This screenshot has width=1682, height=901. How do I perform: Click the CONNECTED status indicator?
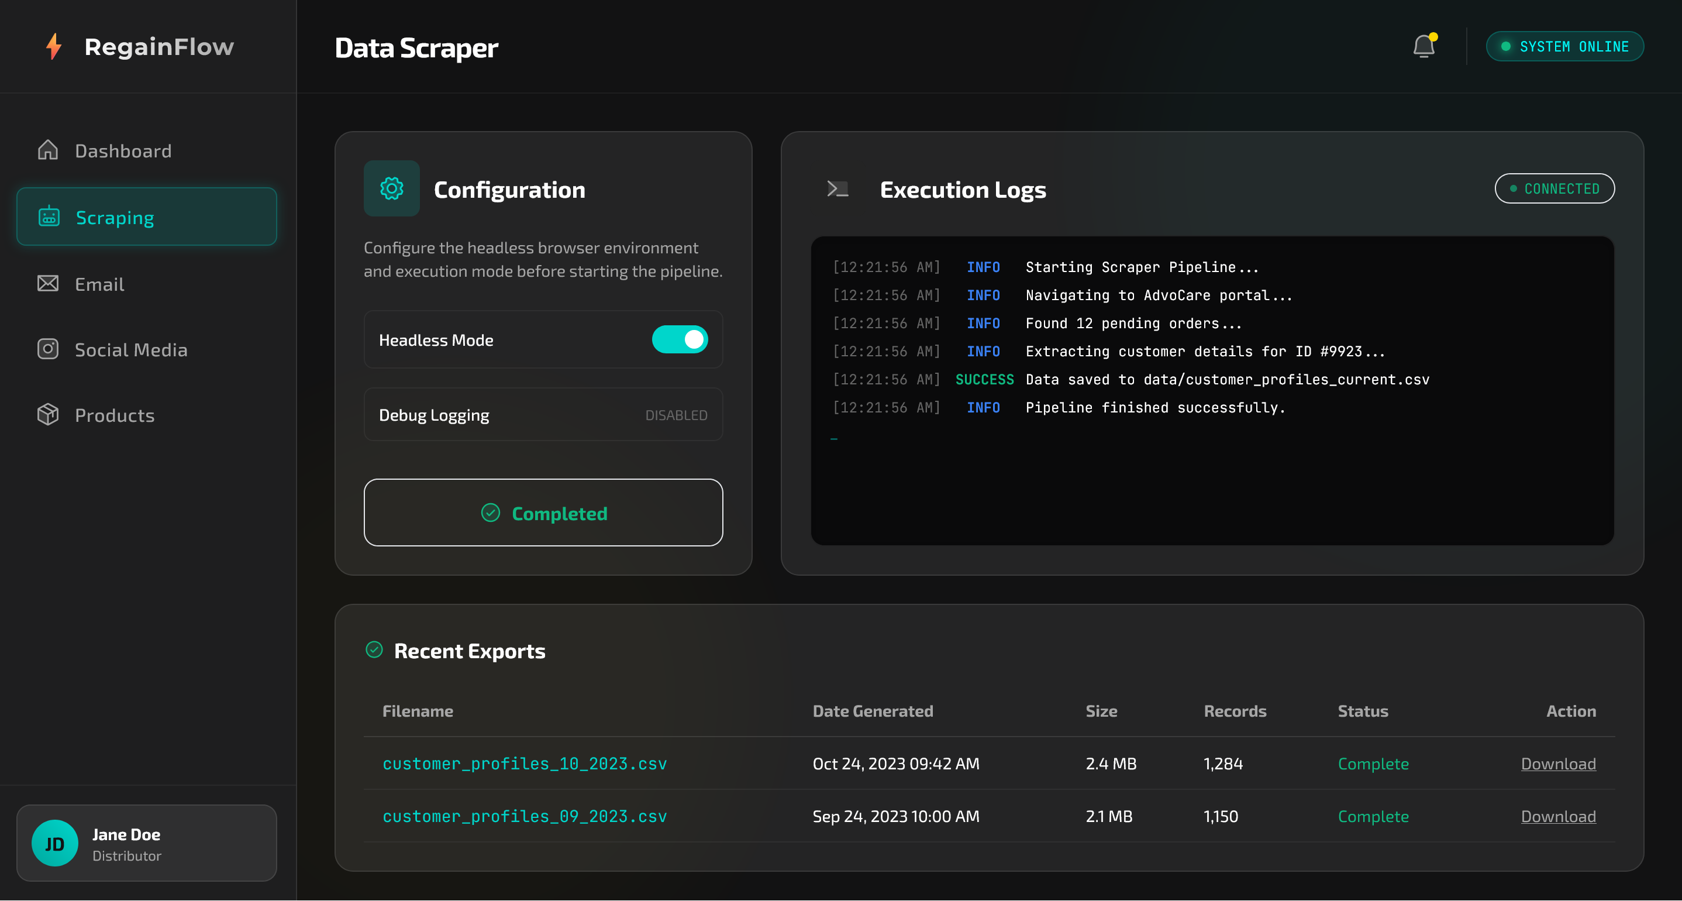click(1555, 188)
